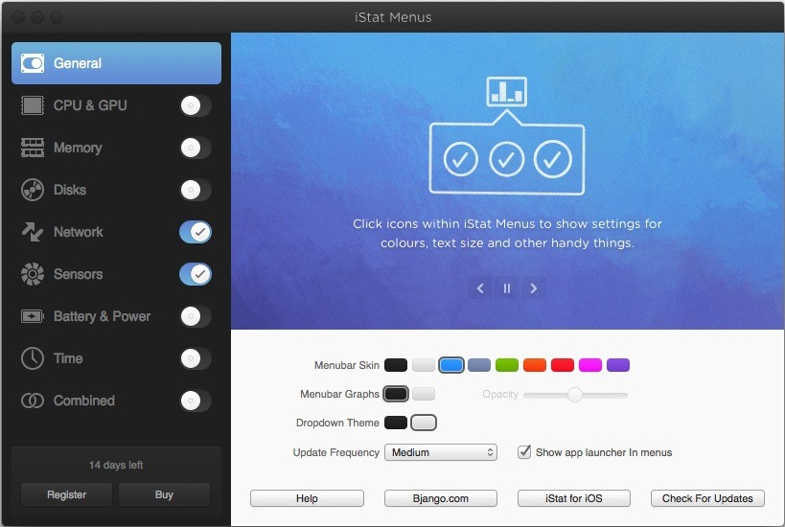
Task: Turn on the Disks toggle
Action: tap(196, 190)
